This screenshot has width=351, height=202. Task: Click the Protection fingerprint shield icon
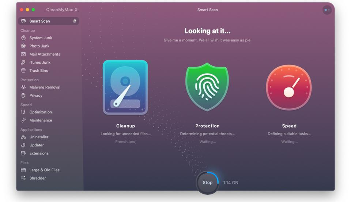click(207, 87)
